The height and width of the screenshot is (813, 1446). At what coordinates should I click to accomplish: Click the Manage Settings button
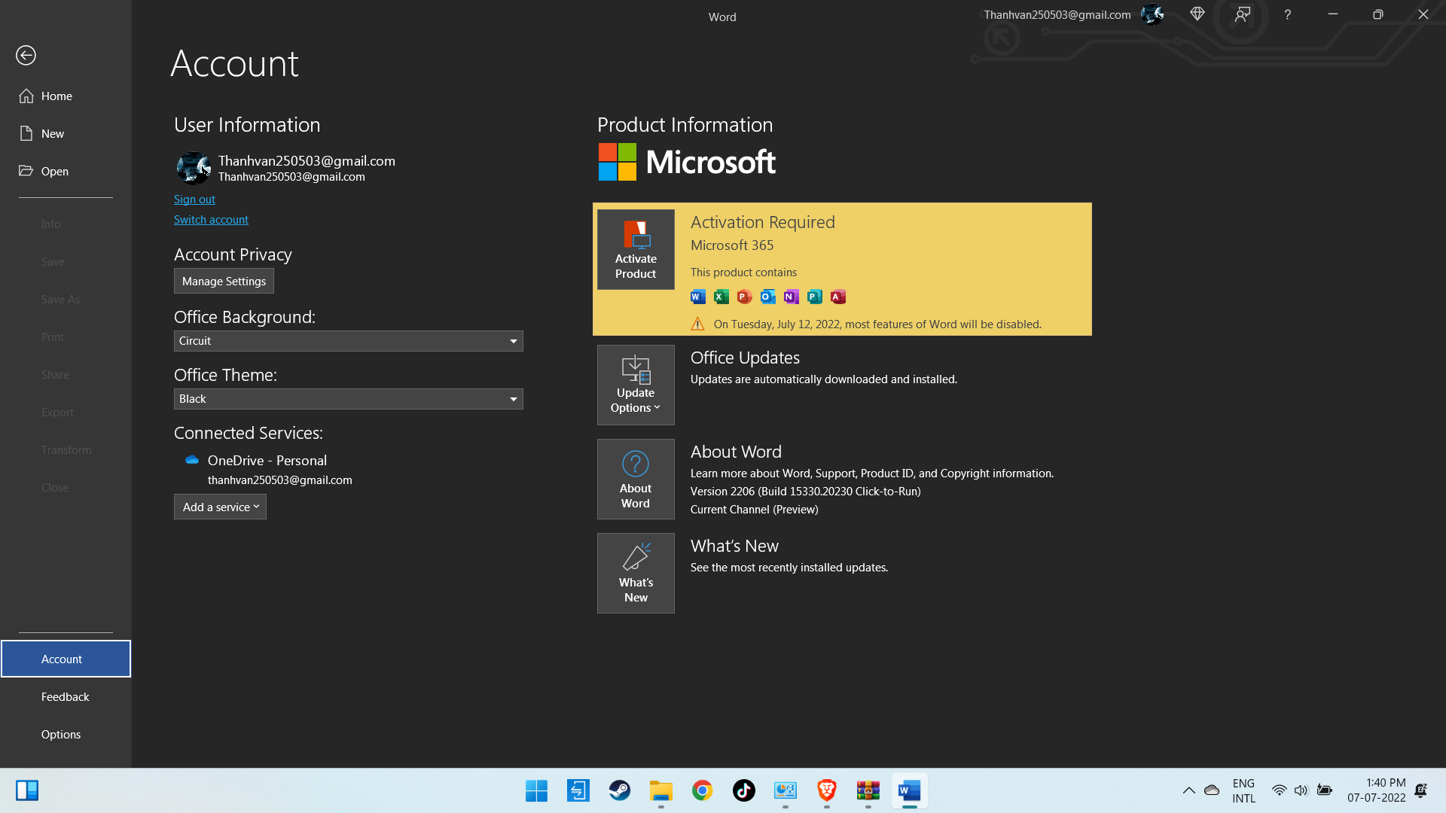(x=224, y=281)
